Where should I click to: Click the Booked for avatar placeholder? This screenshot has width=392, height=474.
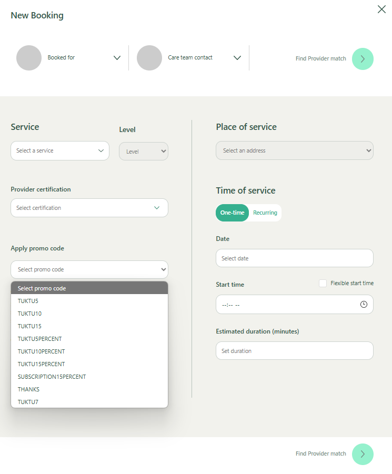pos(29,58)
